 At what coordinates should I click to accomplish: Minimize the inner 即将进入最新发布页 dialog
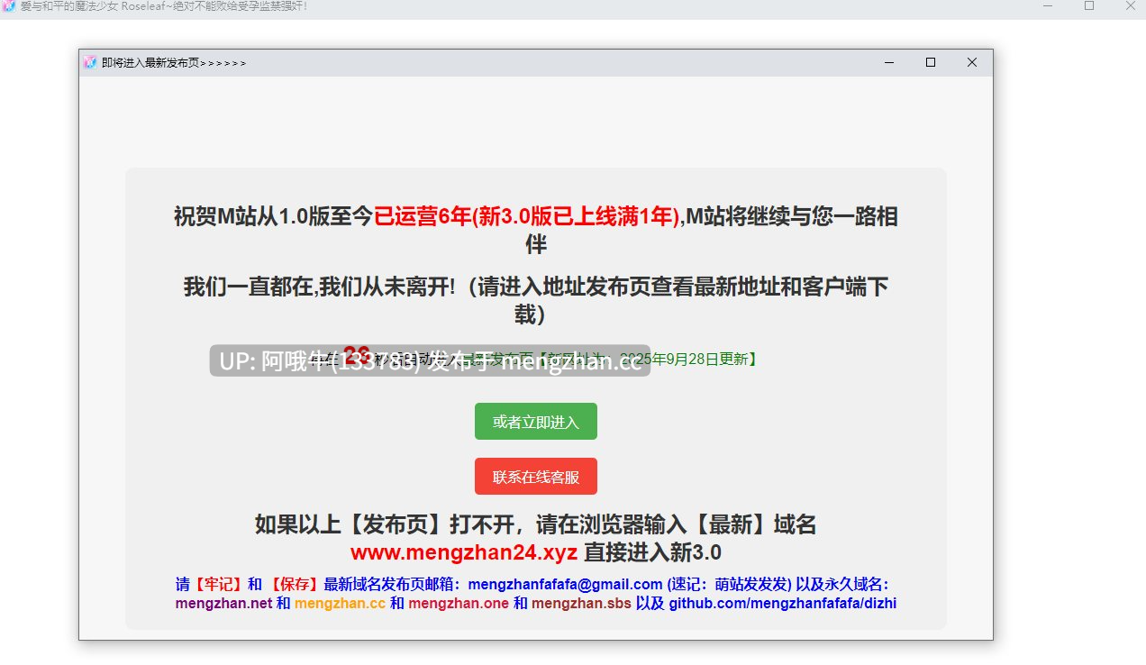click(889, 62)
